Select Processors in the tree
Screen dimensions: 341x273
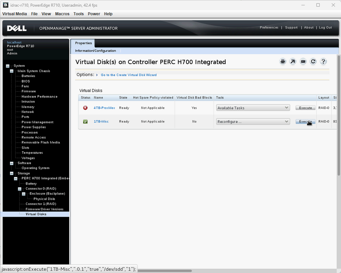tap(30, 133)
